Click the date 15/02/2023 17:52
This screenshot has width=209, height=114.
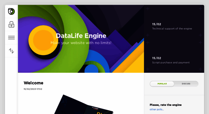[33, 89]
